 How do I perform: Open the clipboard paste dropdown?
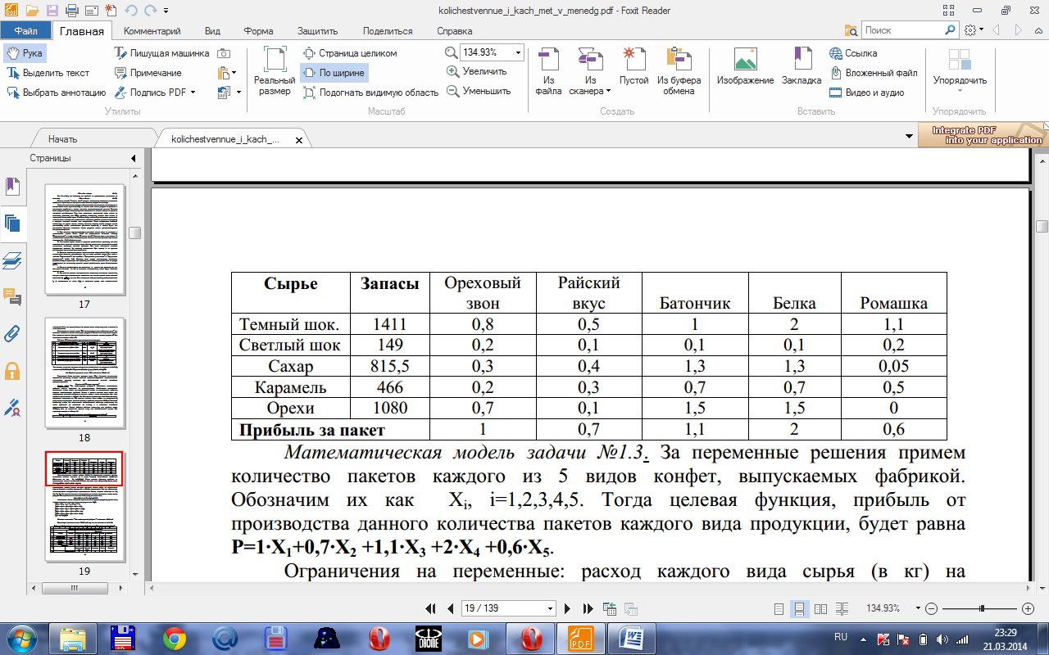tap(234, 73)
